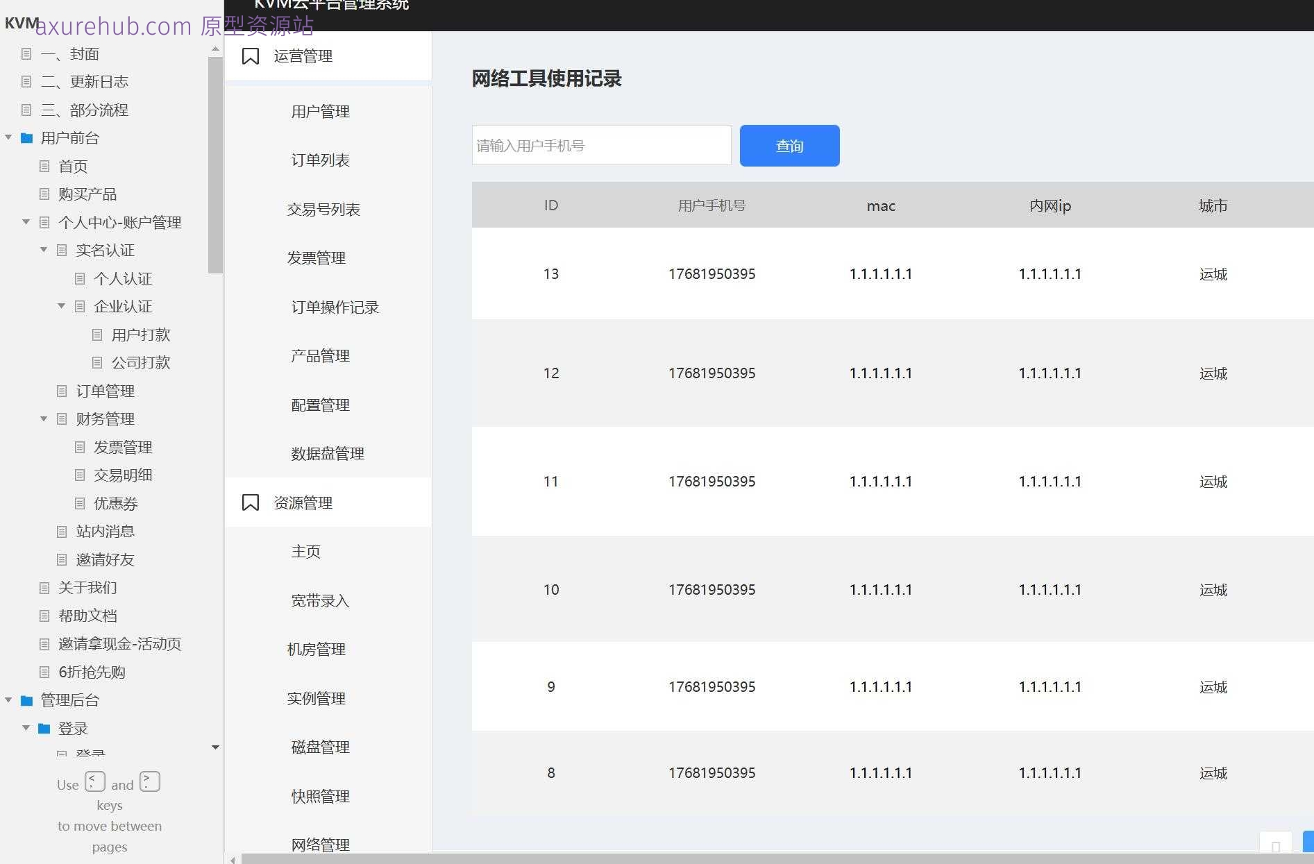Image resolution: width=1314 pixels, height=864 pixels.
Task: Click the page icon beside 购买产品
Action: point(44,194)
